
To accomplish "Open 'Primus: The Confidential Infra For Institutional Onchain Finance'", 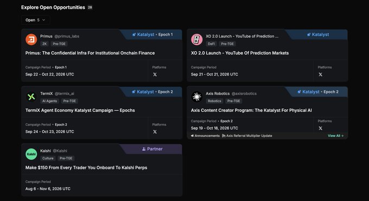I will (x=90, y=53).
